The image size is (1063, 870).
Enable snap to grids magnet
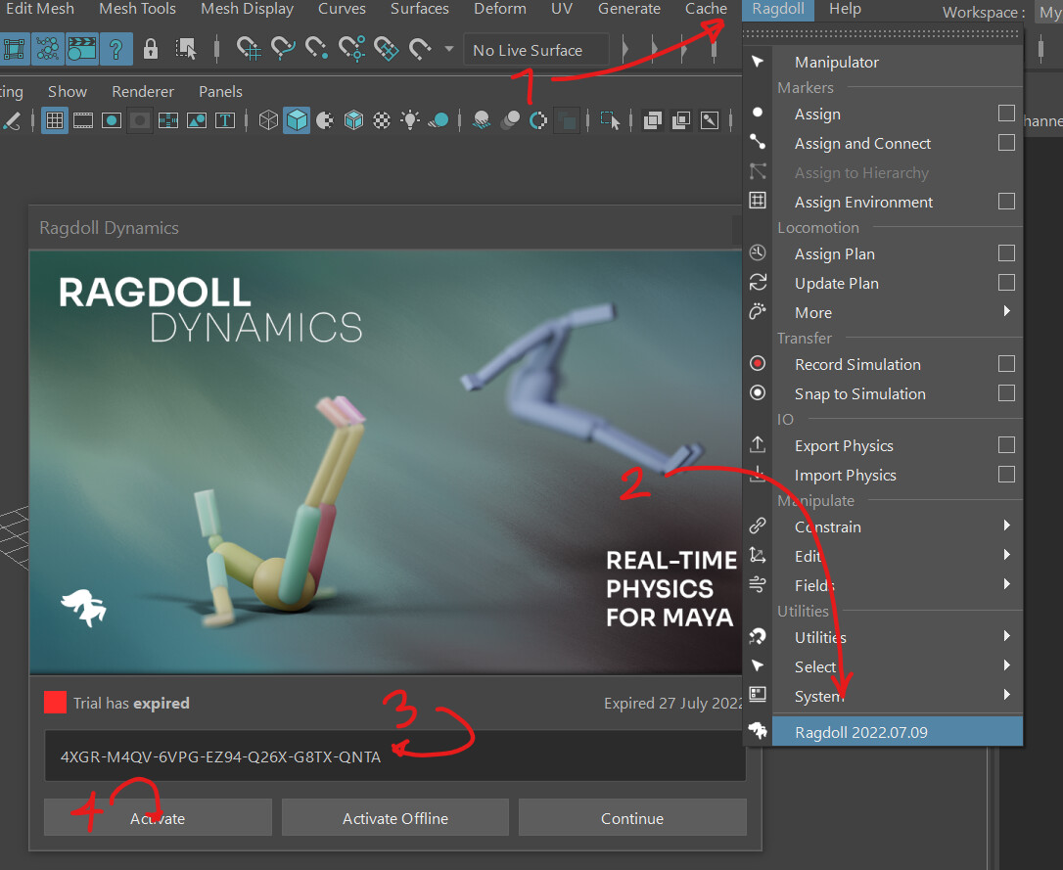[249, 49]
